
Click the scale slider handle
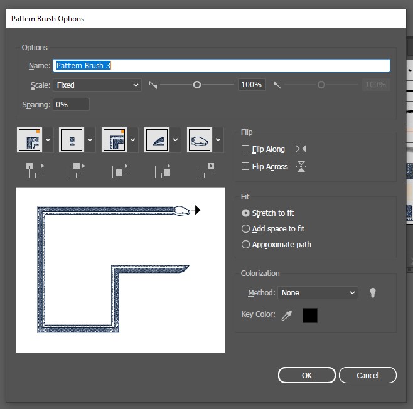click(x=197, y=85)
